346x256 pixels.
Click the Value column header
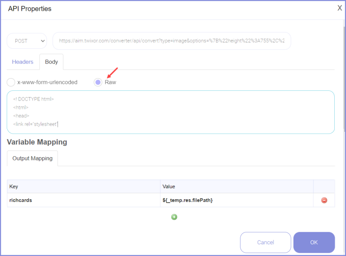coord(236,186)
